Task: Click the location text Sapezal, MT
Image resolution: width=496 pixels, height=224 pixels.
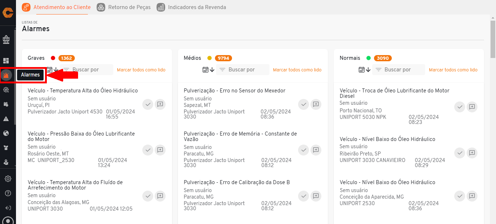Action: [198, 105]
